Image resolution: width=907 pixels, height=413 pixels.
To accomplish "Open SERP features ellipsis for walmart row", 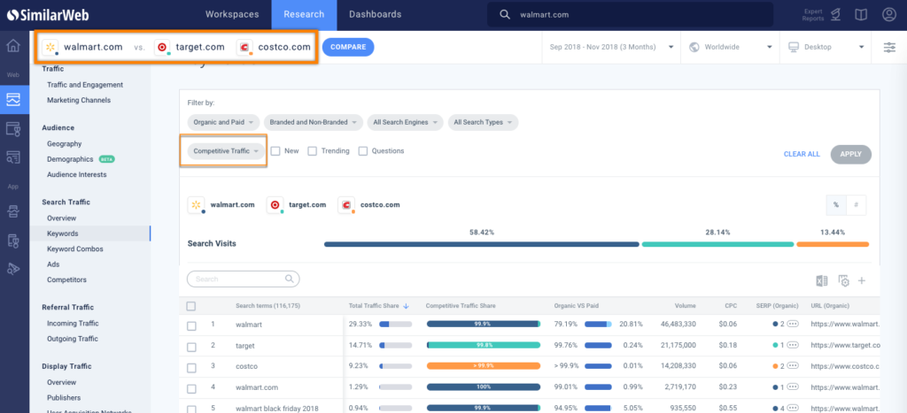I will (x=793, y=324).
